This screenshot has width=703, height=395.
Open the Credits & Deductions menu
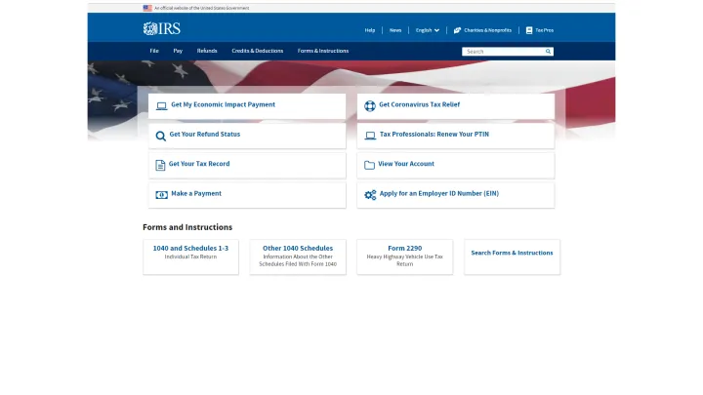coord(258,51)
